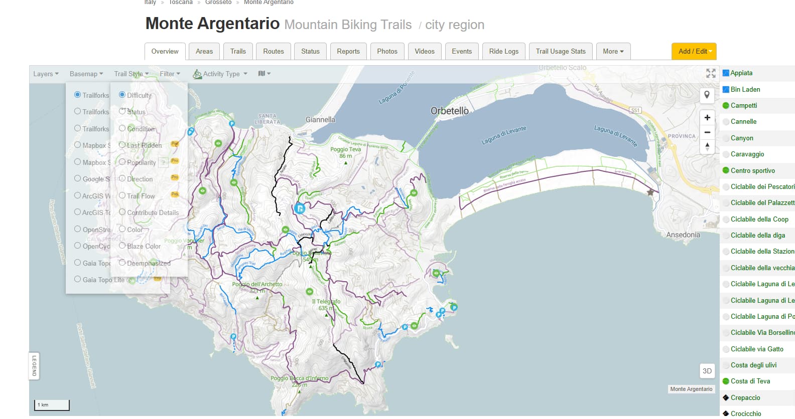Image resolution: width=795 pixels, height=419 pixels.
Task: Open the Add / Edit dropdown
Action: tap(694, 51)
